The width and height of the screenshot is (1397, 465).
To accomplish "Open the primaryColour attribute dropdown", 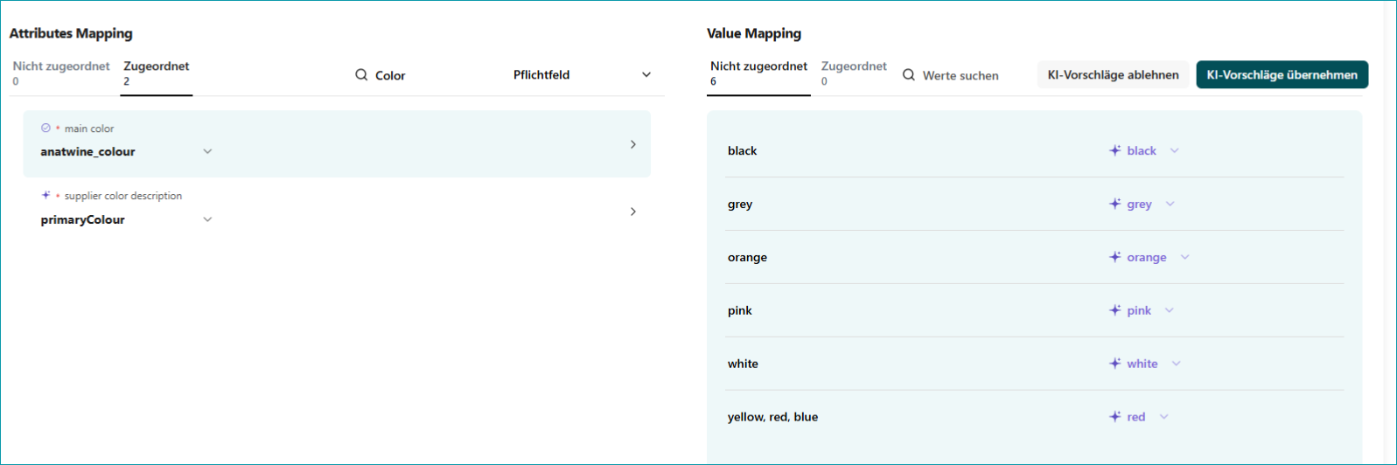I will [x=207, y=219].
